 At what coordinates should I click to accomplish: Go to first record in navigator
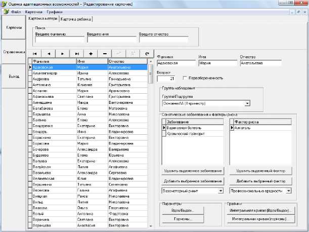pos(34,53)
